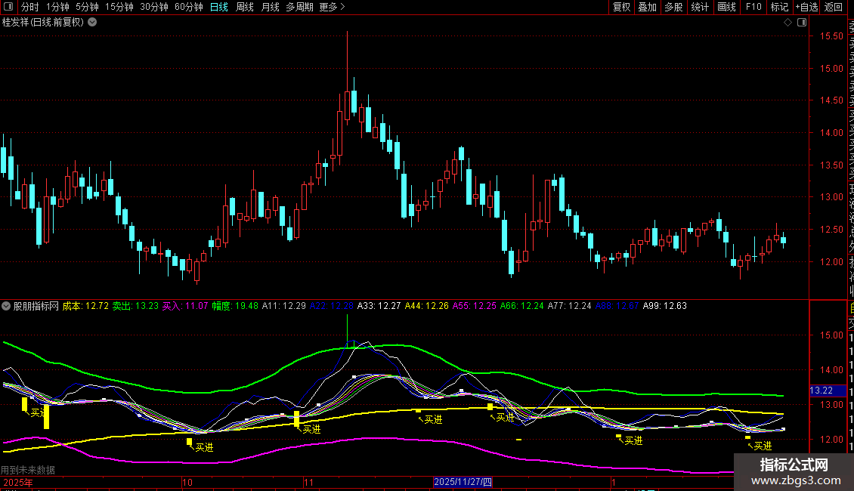Click the 复权 adjustment button
854x491 pixels.
tap(621, 7)
